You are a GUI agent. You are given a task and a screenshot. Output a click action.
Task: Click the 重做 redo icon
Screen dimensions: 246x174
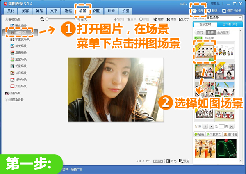(128, 19)
